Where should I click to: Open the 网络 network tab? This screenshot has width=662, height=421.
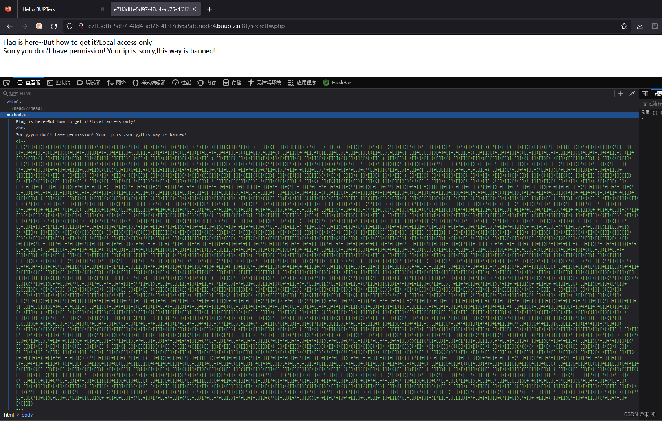pyautogui.click(x=116, y=83)
